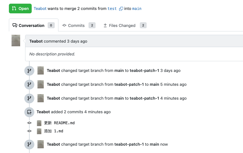Open the Teabot author link in header
Viewport: 243px width, 153px height.
click(40, 9)
